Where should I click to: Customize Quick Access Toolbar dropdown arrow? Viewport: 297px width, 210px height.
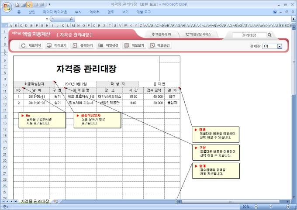pos(49,4)
